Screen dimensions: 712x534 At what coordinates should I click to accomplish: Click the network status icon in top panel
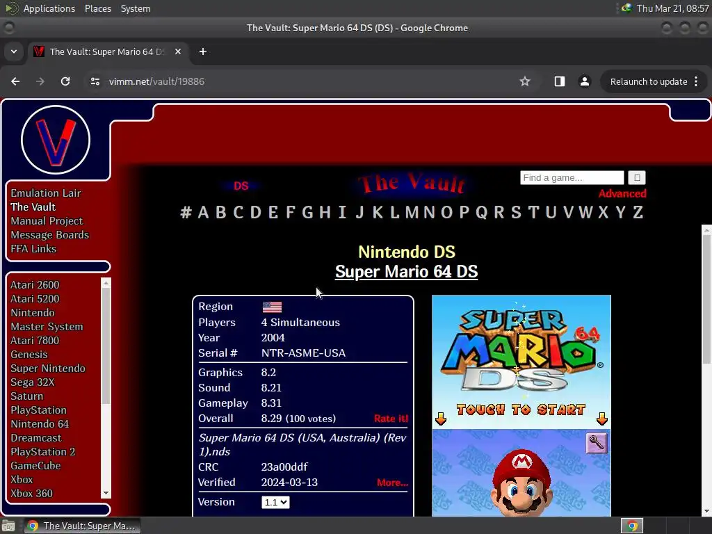pyautogui.click(x=626, y=8)
